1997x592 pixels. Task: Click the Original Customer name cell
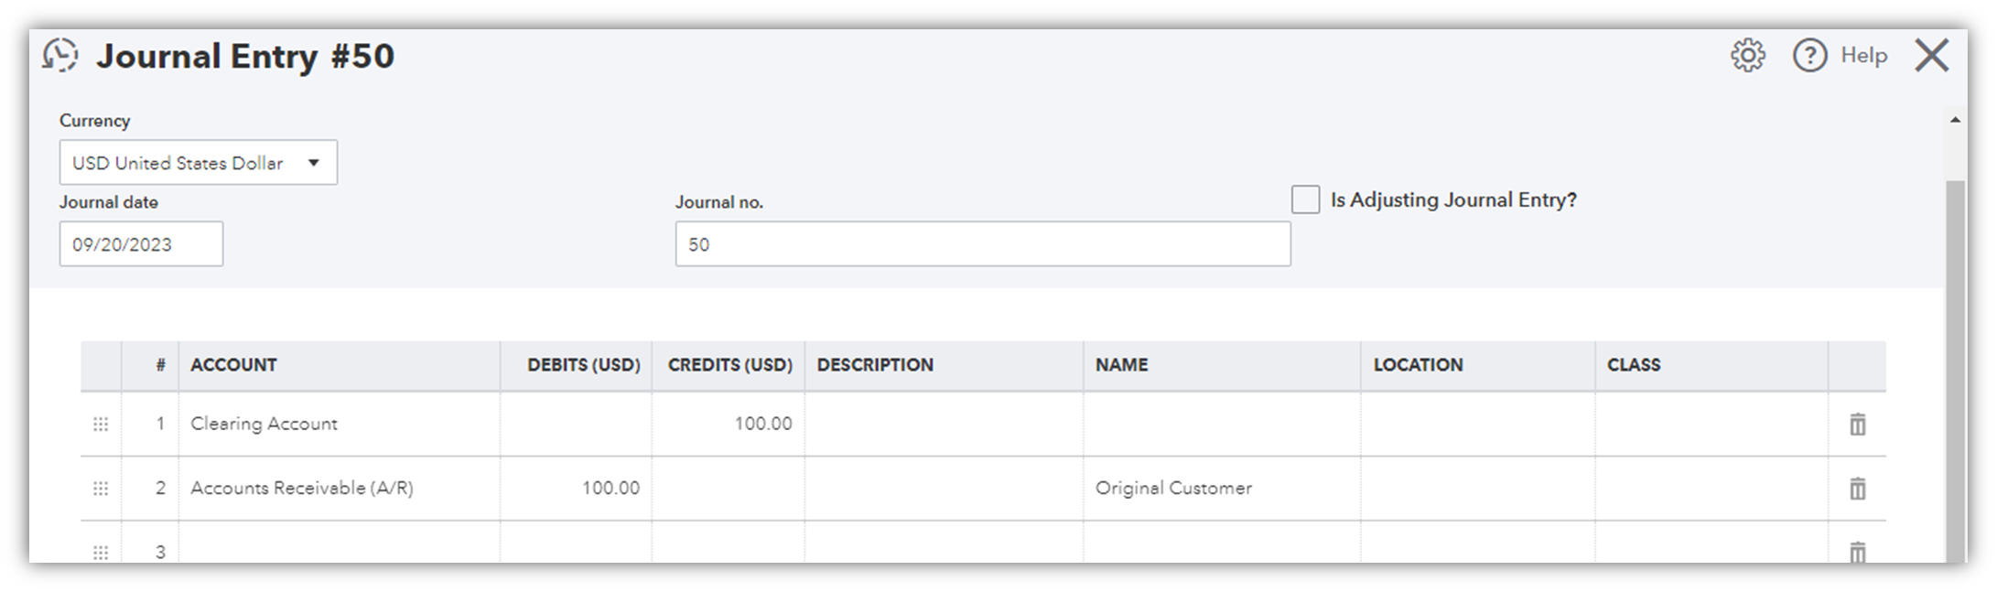tap(1221, 489)
